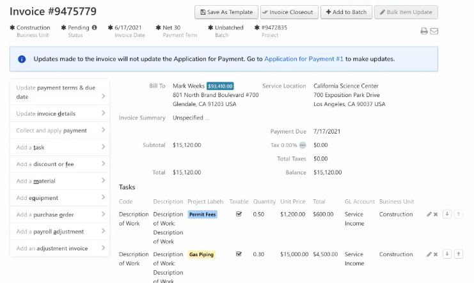The image size is (474, 283).
Task: Click the blue info icon in the banner
Action: [x=22, y=59]
